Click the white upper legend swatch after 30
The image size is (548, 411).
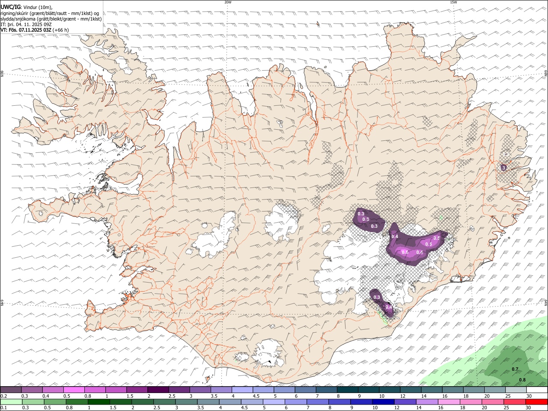(x=537, y=390)
